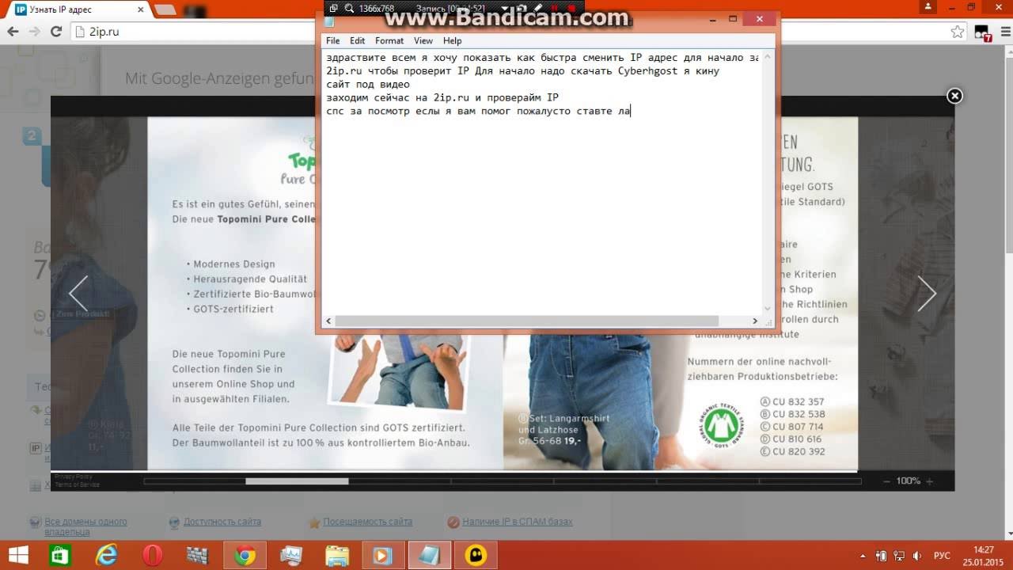Open the firewall brick wall taskbar icon

(197, 555)
